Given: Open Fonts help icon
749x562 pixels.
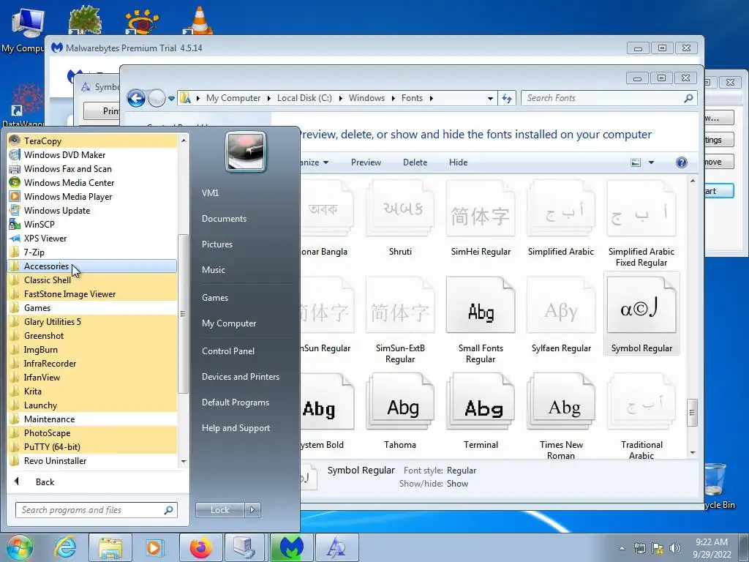Looking at the screenshot, I should point(682,162).
